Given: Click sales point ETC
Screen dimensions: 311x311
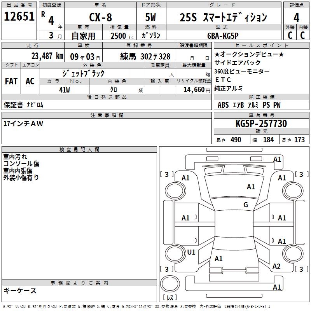Looking at the screenshot, I should pos(223,80).
